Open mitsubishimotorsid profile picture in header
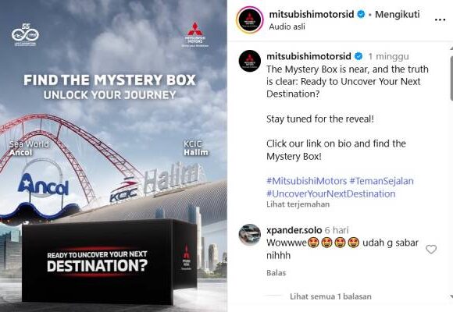The width and height of the screenshot is (453, 312). point(250,20)
